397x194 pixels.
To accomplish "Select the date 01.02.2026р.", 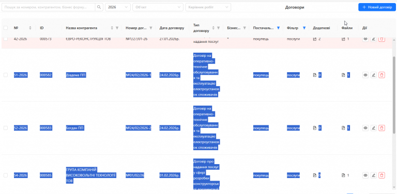I will [x=170, y=175].
